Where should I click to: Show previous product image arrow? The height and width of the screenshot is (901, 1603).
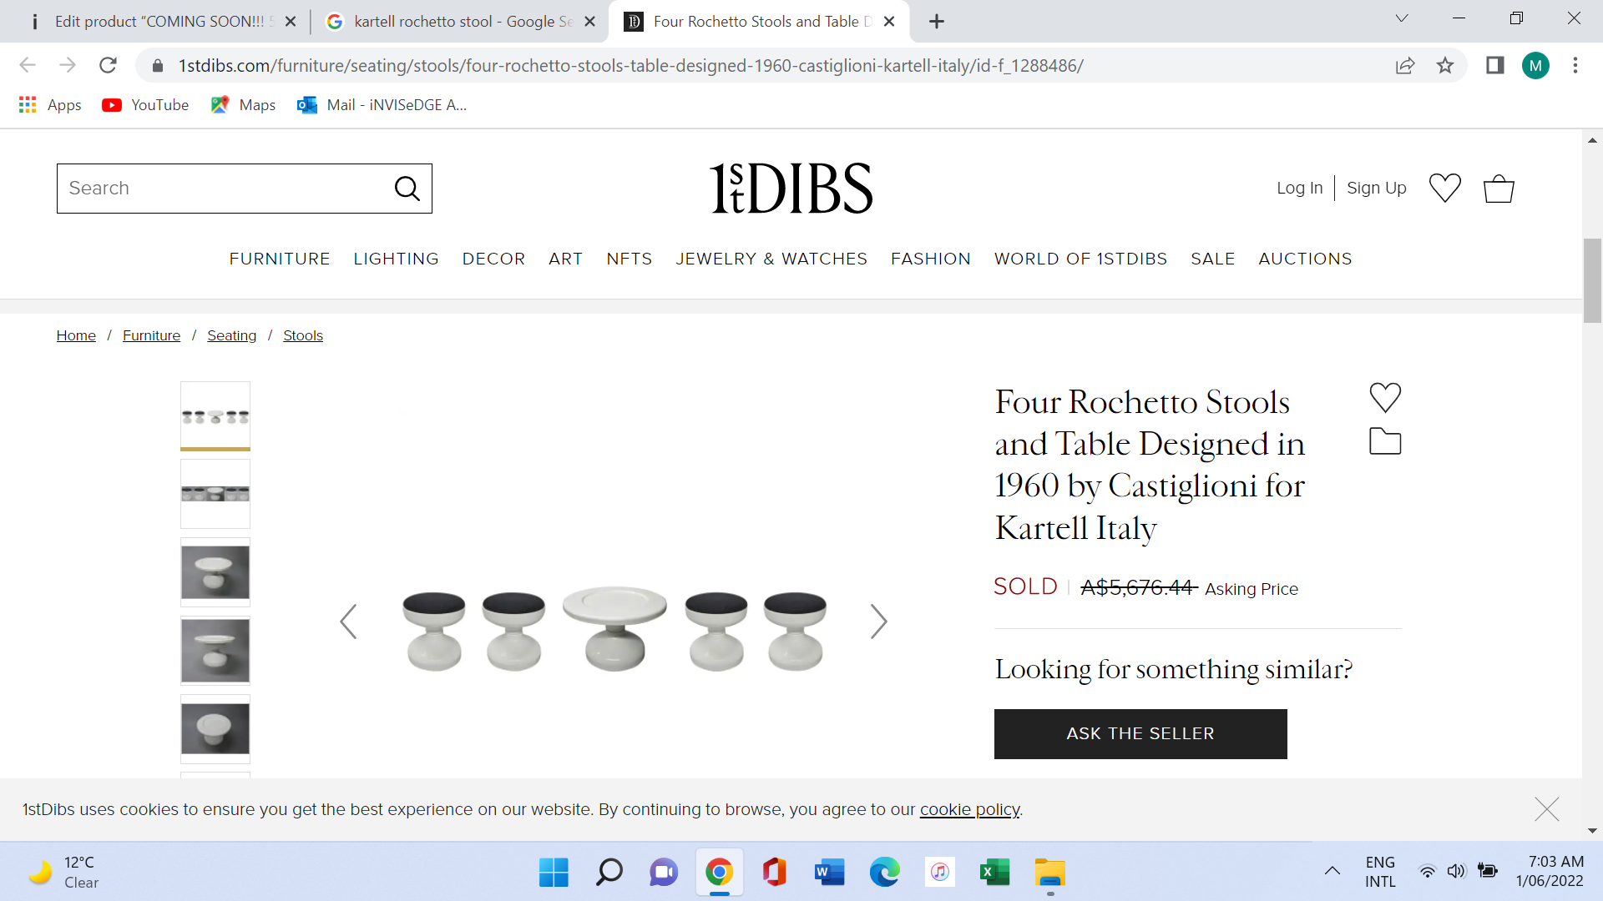tap(349, 622)
